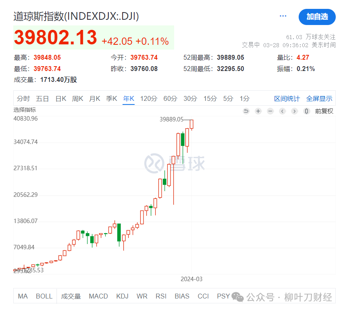Click the chart reset (undo arrow) icon

point(246,111)
